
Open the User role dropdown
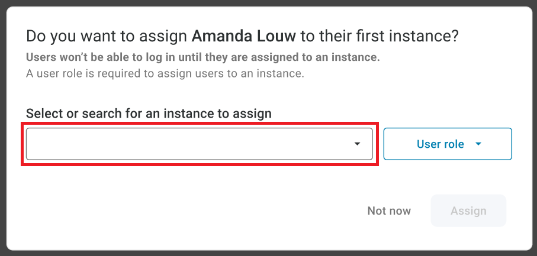point(447,144)
